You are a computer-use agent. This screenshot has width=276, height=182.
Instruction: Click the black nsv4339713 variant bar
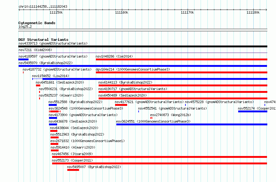click(143, 46)
